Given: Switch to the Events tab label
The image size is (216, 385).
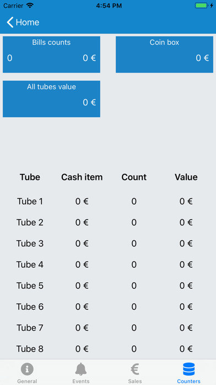Looking at the screenshot, I should (x=81, y=381).
